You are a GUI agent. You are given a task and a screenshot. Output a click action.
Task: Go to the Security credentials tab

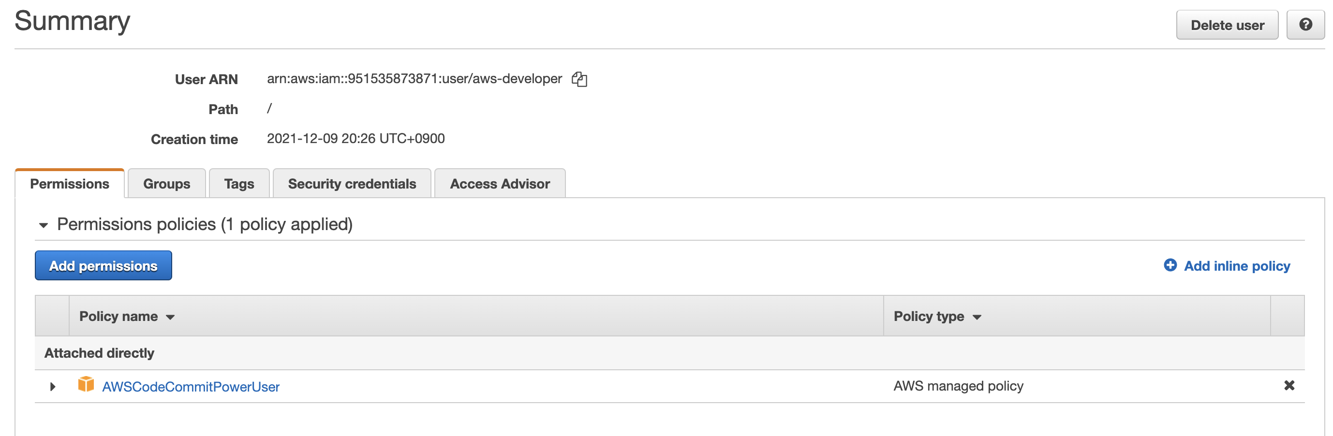352,184
